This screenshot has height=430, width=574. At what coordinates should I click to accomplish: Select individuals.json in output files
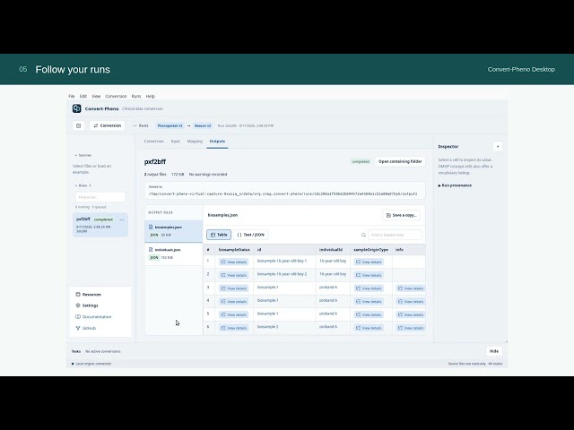(x=173, y=254)
